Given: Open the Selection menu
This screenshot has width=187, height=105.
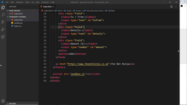Looking at the screenshot, I should pos(20,2).
